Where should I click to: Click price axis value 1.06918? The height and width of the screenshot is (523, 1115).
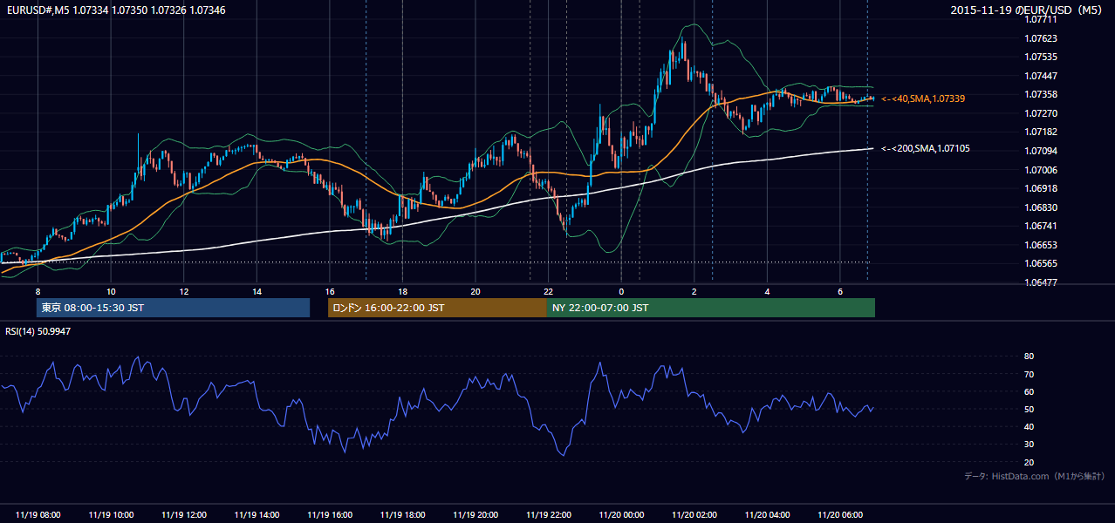point(1041,188)
